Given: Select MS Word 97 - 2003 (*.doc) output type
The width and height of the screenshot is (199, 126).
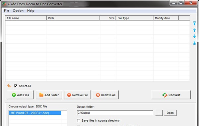Looking at the screenshot, I should pos(35,113).
